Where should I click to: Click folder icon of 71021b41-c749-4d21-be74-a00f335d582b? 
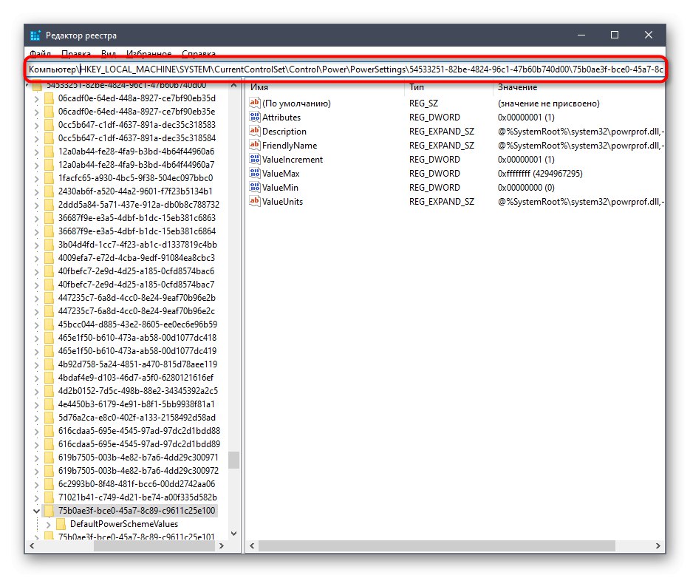coord(49,497)
